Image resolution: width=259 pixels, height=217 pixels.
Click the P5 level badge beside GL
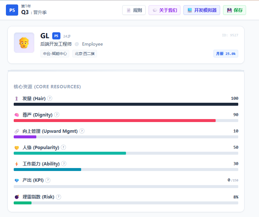[56, 36]
